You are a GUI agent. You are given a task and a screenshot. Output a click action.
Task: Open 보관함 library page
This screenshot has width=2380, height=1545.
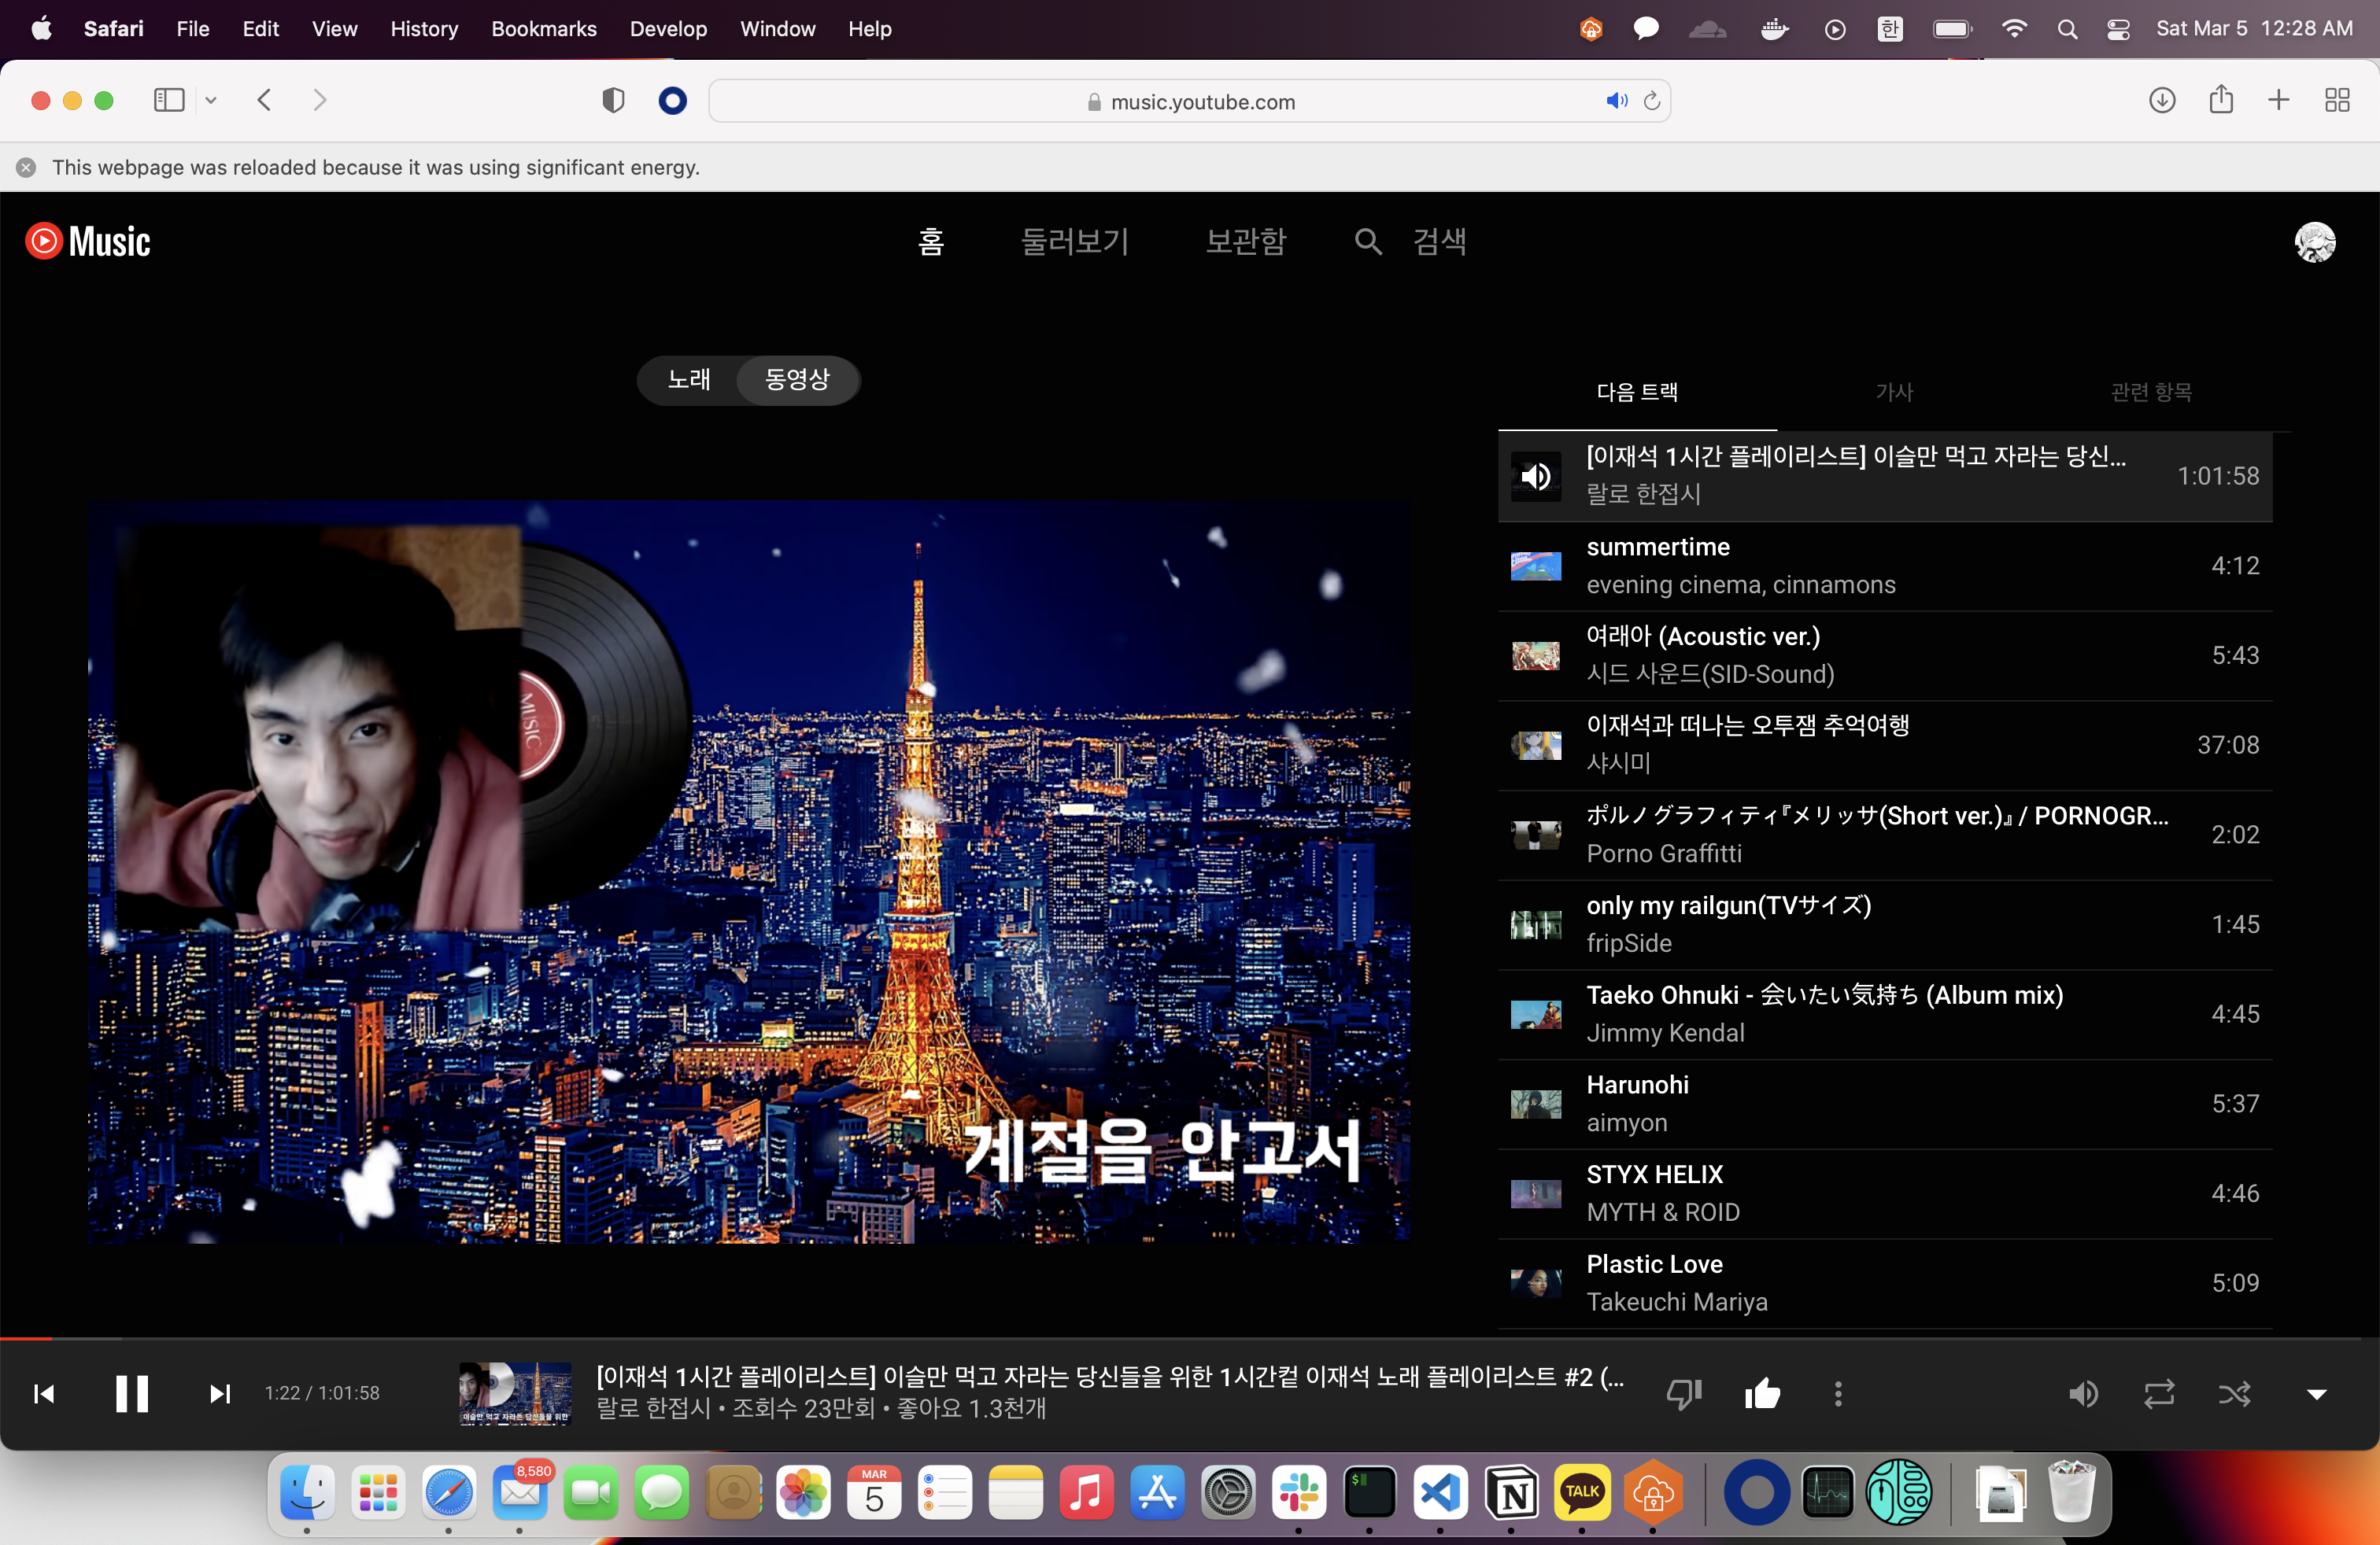pos(1246,241)
